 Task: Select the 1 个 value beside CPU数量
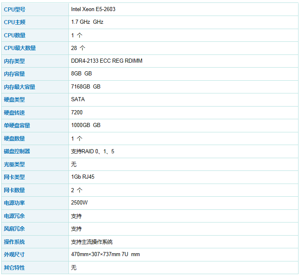(x=77, y=35)
